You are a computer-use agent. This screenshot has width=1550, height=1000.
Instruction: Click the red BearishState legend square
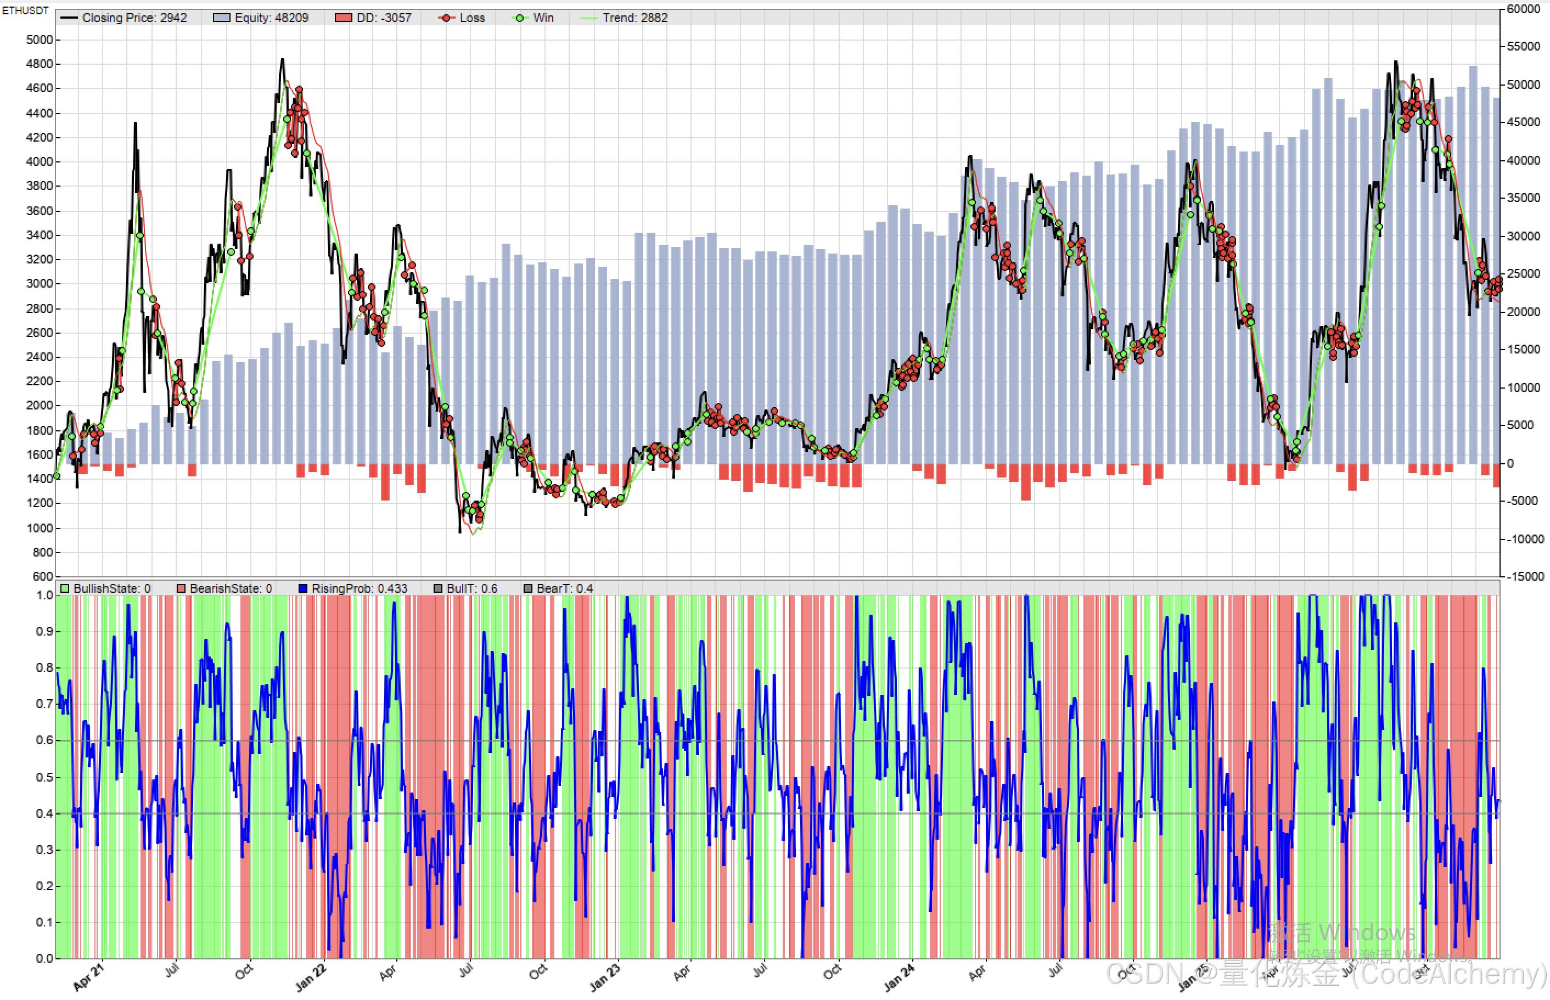pyautogui.click(x=181, y=588)
